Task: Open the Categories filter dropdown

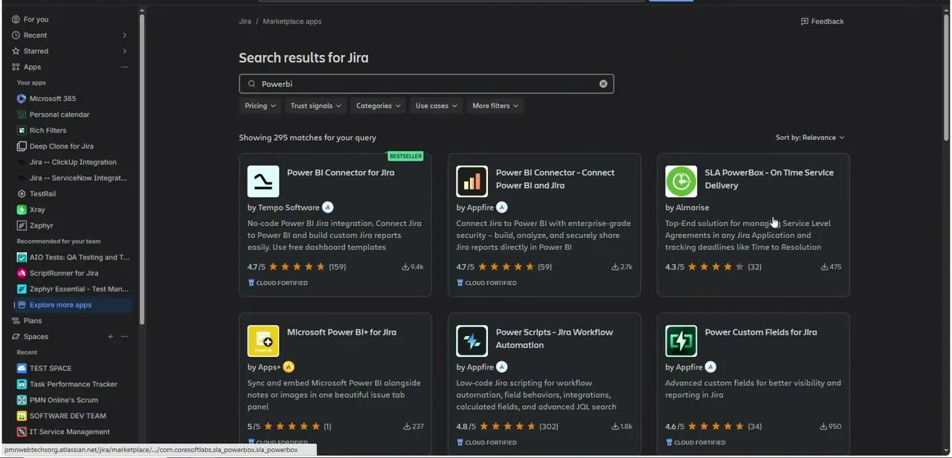Action: point(378,106)
